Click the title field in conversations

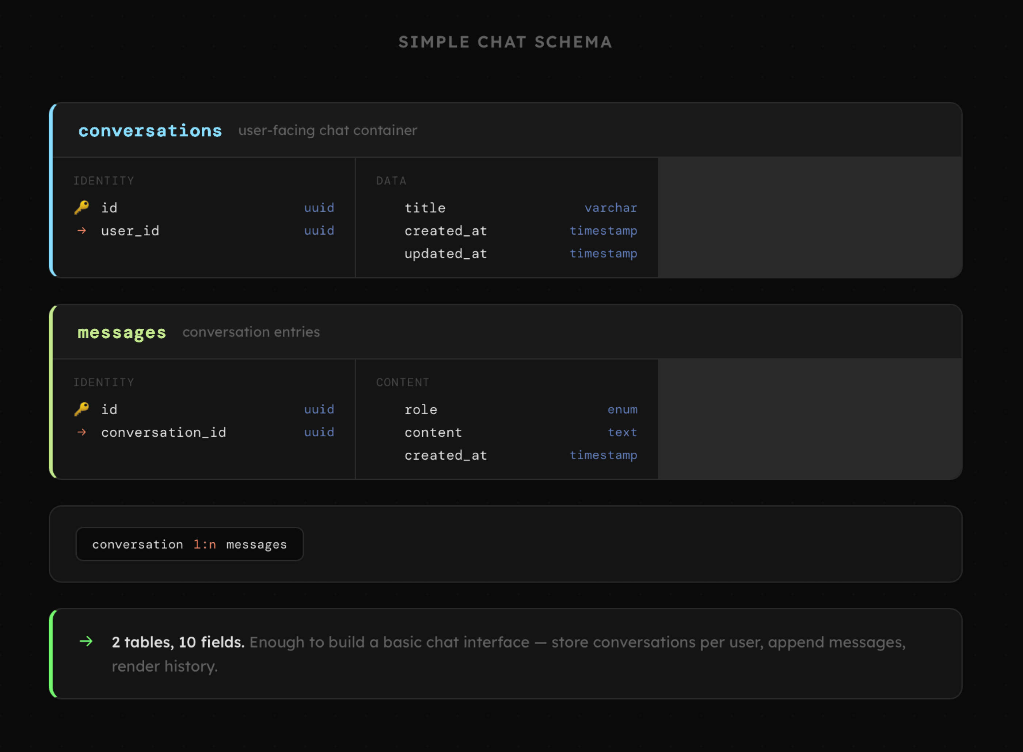[x=425, y=208]
